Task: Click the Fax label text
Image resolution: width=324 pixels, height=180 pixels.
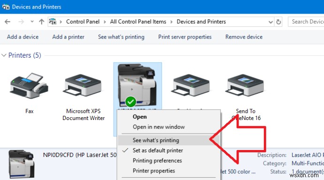Action: [x=29, y=111]
